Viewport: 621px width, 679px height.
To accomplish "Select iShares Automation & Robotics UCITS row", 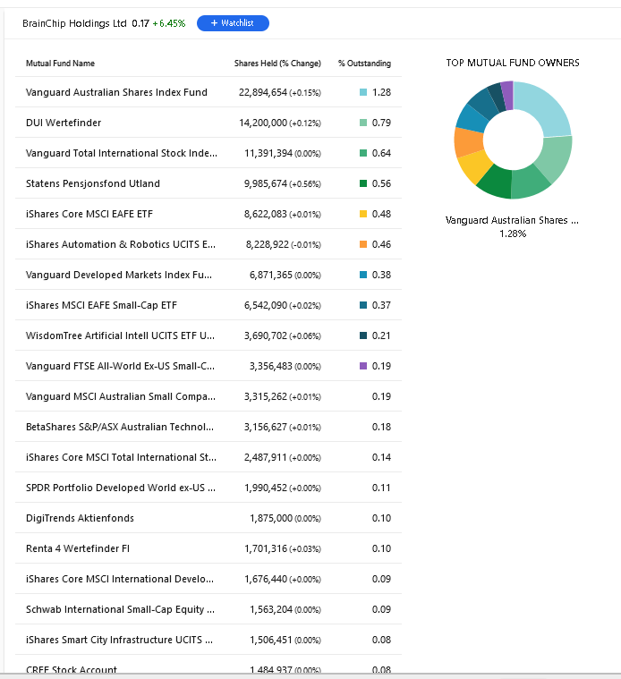I will coord(208,244).
